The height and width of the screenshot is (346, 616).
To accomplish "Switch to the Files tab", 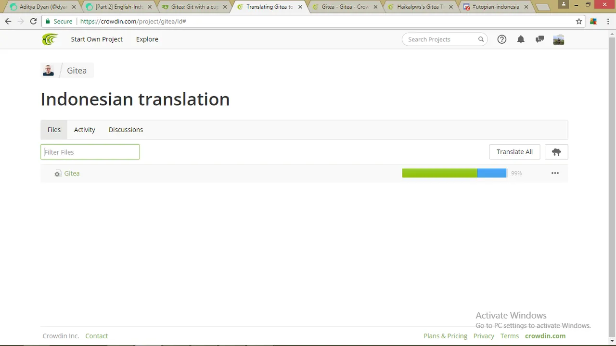I will tap(54, 130).
